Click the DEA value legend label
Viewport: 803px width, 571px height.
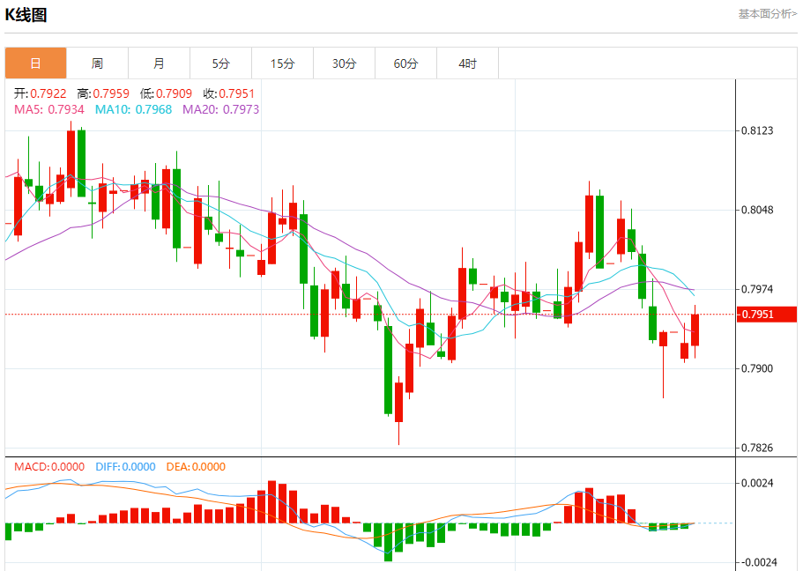pyautogui.click(x=194, y=467)
